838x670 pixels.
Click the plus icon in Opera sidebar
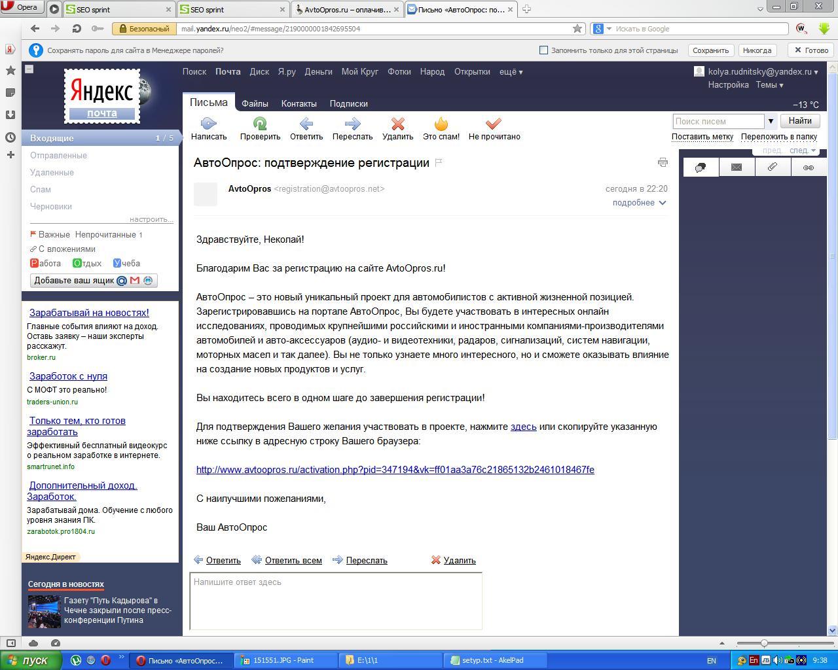pos(10,155)
